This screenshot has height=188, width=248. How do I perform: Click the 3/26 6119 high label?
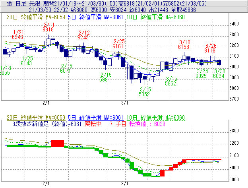click(x=210, y=48)
